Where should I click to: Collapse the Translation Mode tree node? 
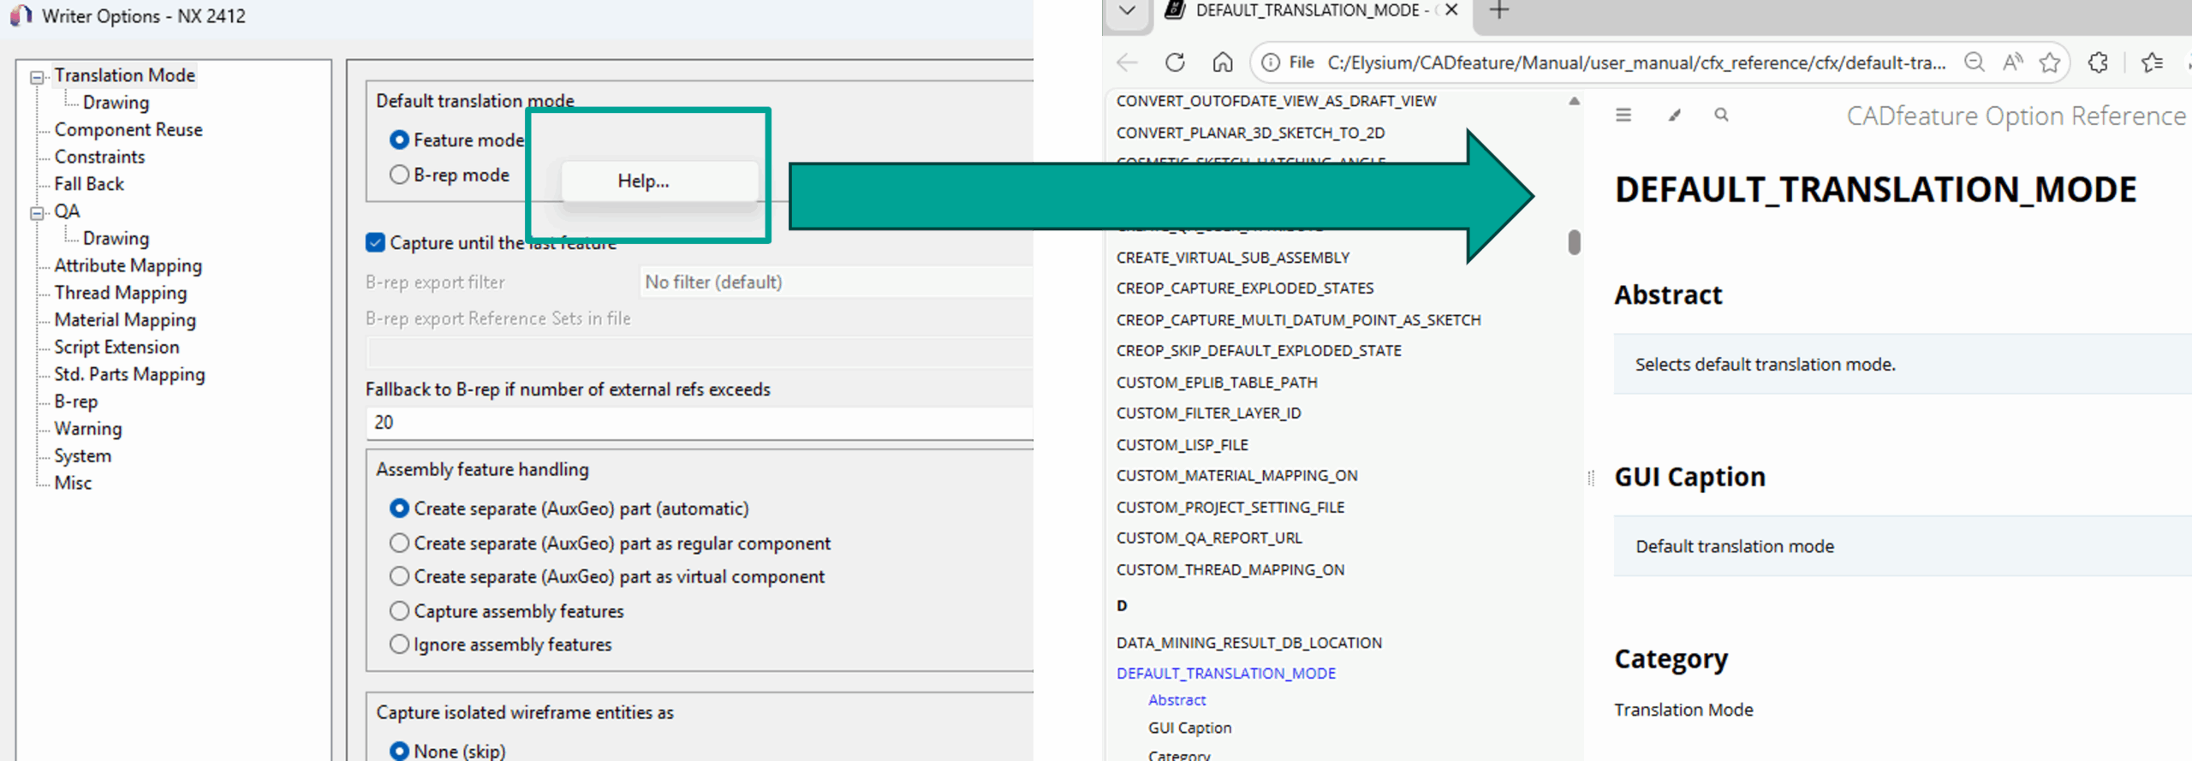(37, 77)
